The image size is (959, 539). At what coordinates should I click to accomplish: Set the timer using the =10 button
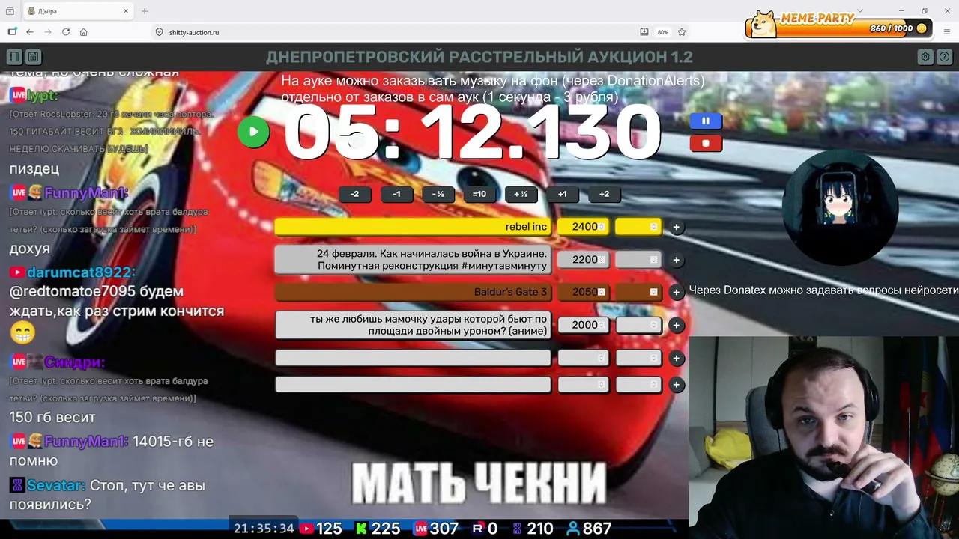click(479, 194)
